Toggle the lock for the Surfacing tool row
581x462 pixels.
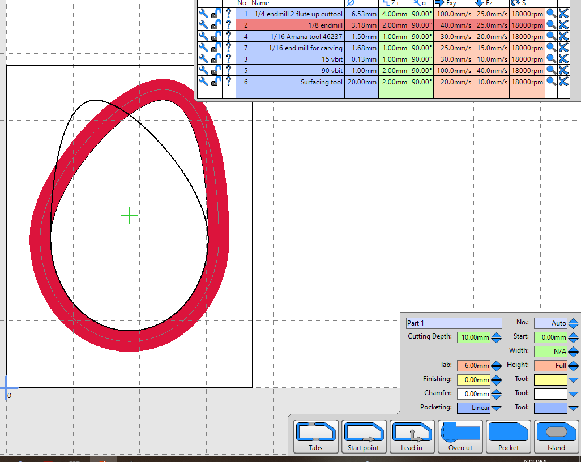coord(216,82)
